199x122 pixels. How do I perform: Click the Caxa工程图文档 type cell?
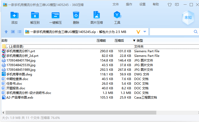tap(146, 98)
